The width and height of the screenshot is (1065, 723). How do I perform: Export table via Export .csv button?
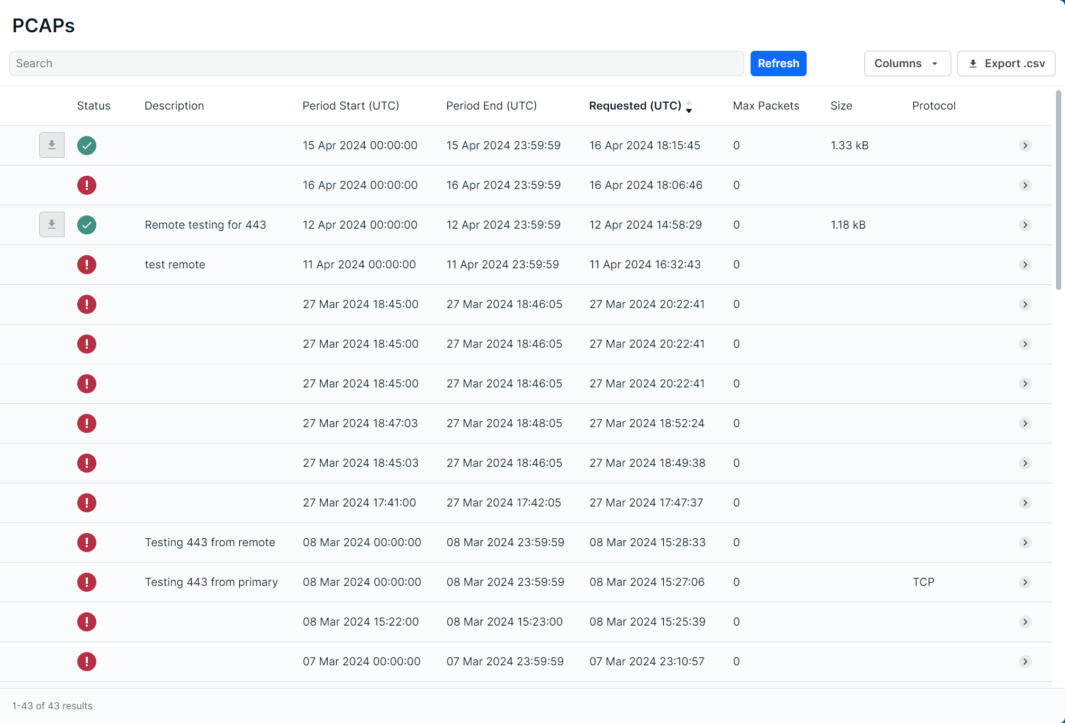click(1006, 64)
